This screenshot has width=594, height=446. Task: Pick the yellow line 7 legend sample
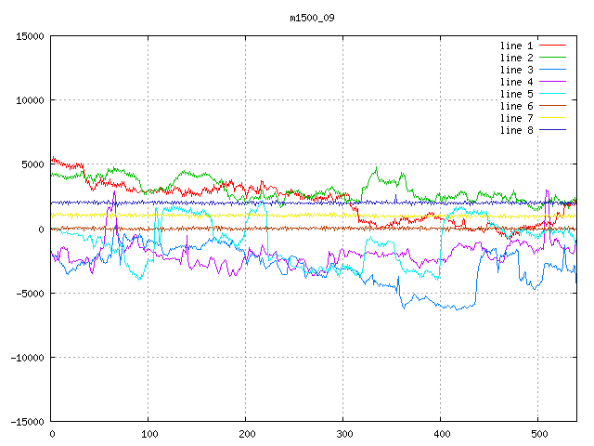point(553,118)
